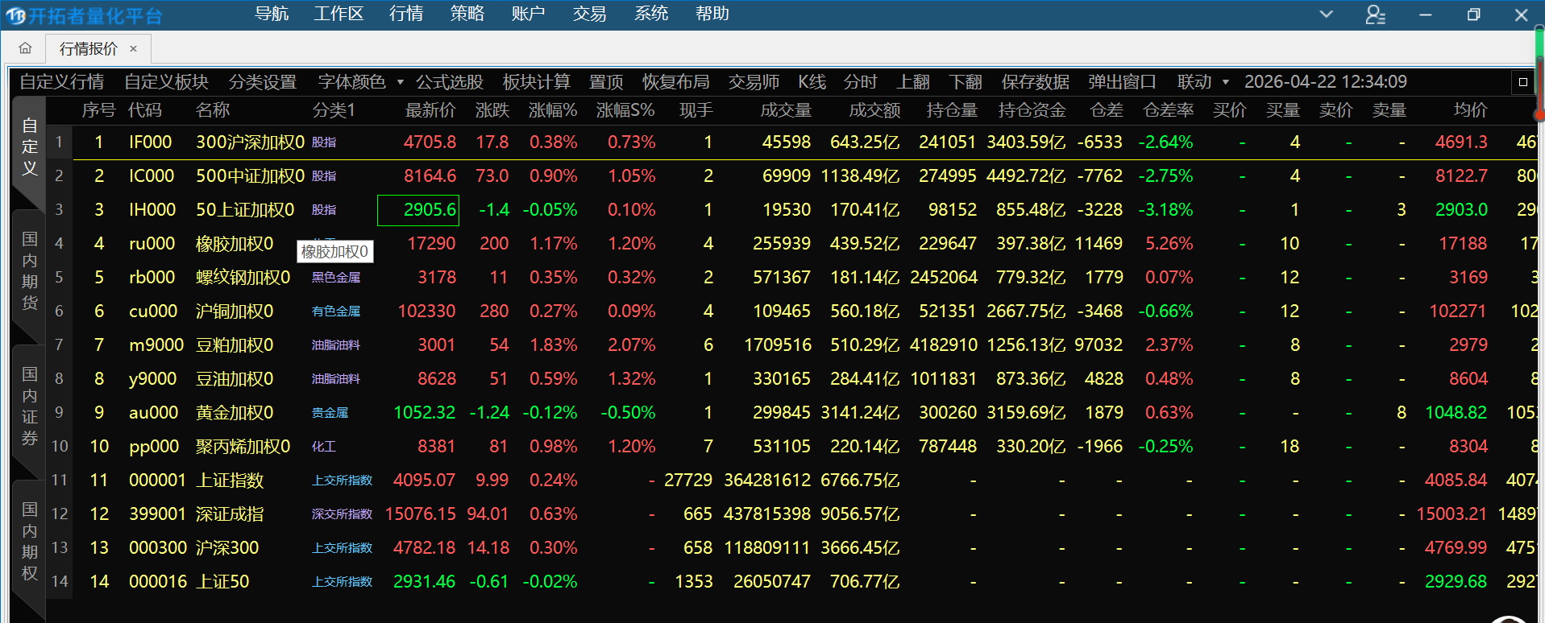Click the 保存数据 toolbar button
Image resolution: width=1545 pixels, height=623 pixels.
[1035, 82]
